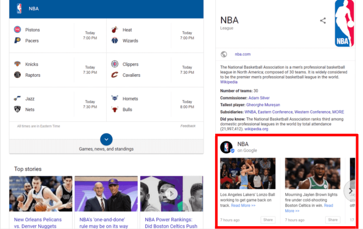Click the NBA logo in the blue header
This screenshot has width=363, height=229.
pos(19,9)
